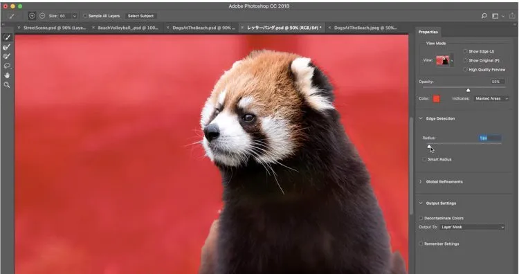Choose Add to selection plus icon
519x274 pixels.
32,16
